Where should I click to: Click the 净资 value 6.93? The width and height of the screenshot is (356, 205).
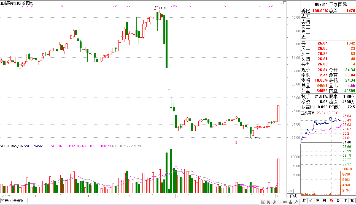(x=323, y=102)
